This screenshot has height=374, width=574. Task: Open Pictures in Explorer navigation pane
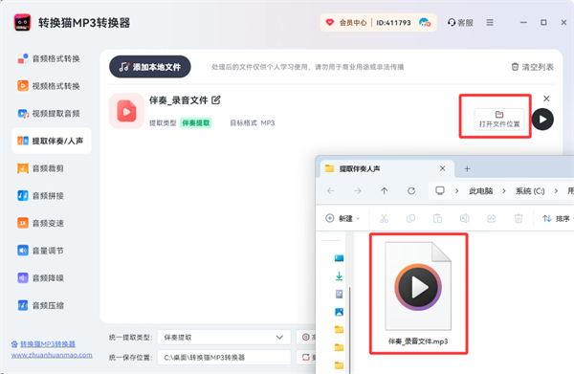(x=339, y=312)
